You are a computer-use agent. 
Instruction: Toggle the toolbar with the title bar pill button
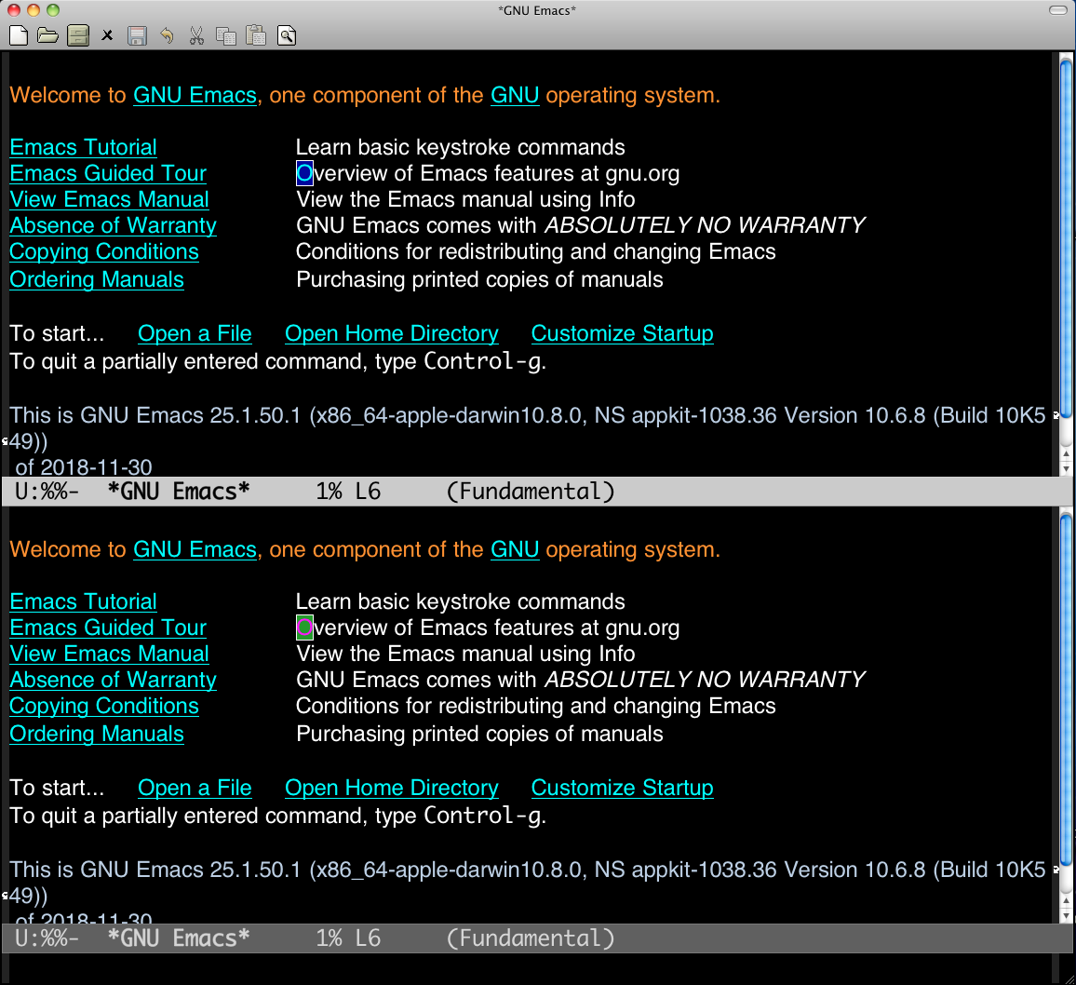click(x=1058, y=9)
